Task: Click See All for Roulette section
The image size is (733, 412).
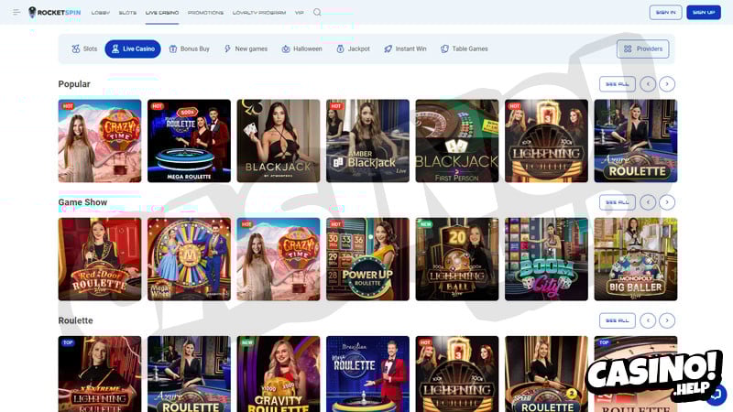Action: pos(617,320)
